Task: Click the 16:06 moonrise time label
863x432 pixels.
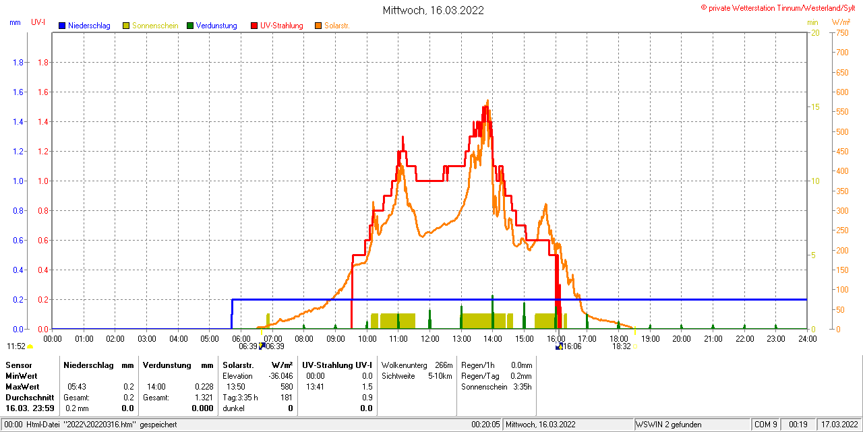Action: click(x=572, y=346)
